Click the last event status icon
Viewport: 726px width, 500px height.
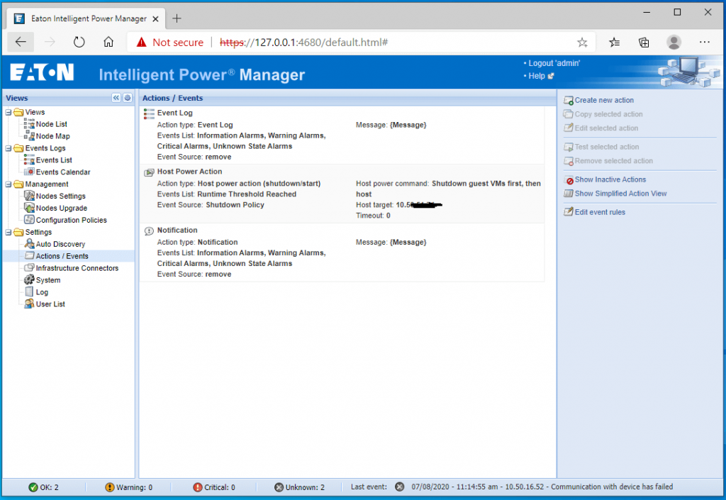[400, 487]
